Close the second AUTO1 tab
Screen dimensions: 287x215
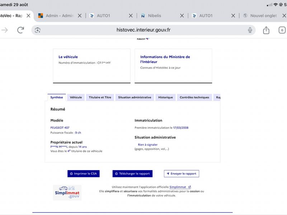pos(233,16)
